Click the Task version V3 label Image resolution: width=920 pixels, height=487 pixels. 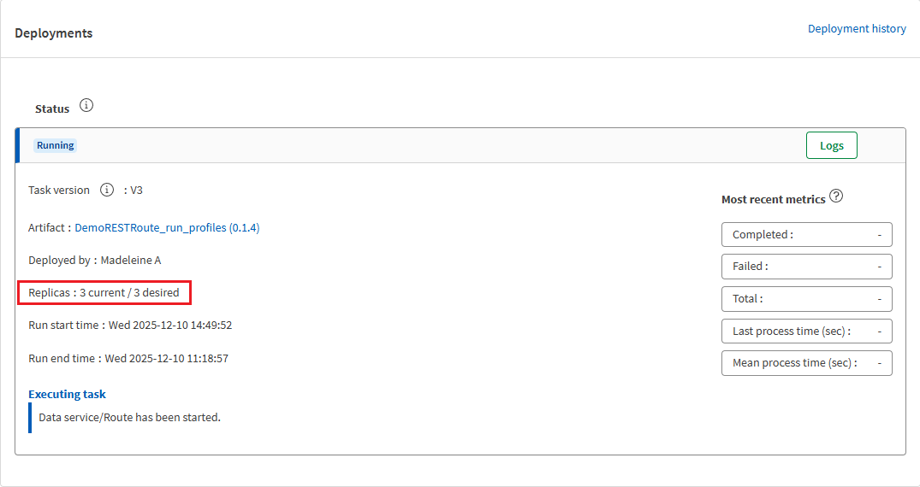point(136,191)
